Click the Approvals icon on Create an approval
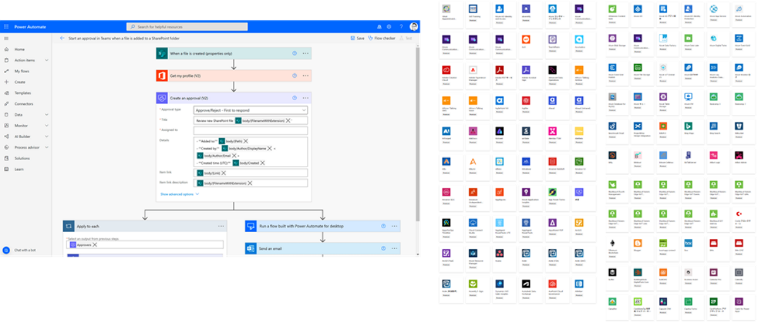 click(162, 98)
